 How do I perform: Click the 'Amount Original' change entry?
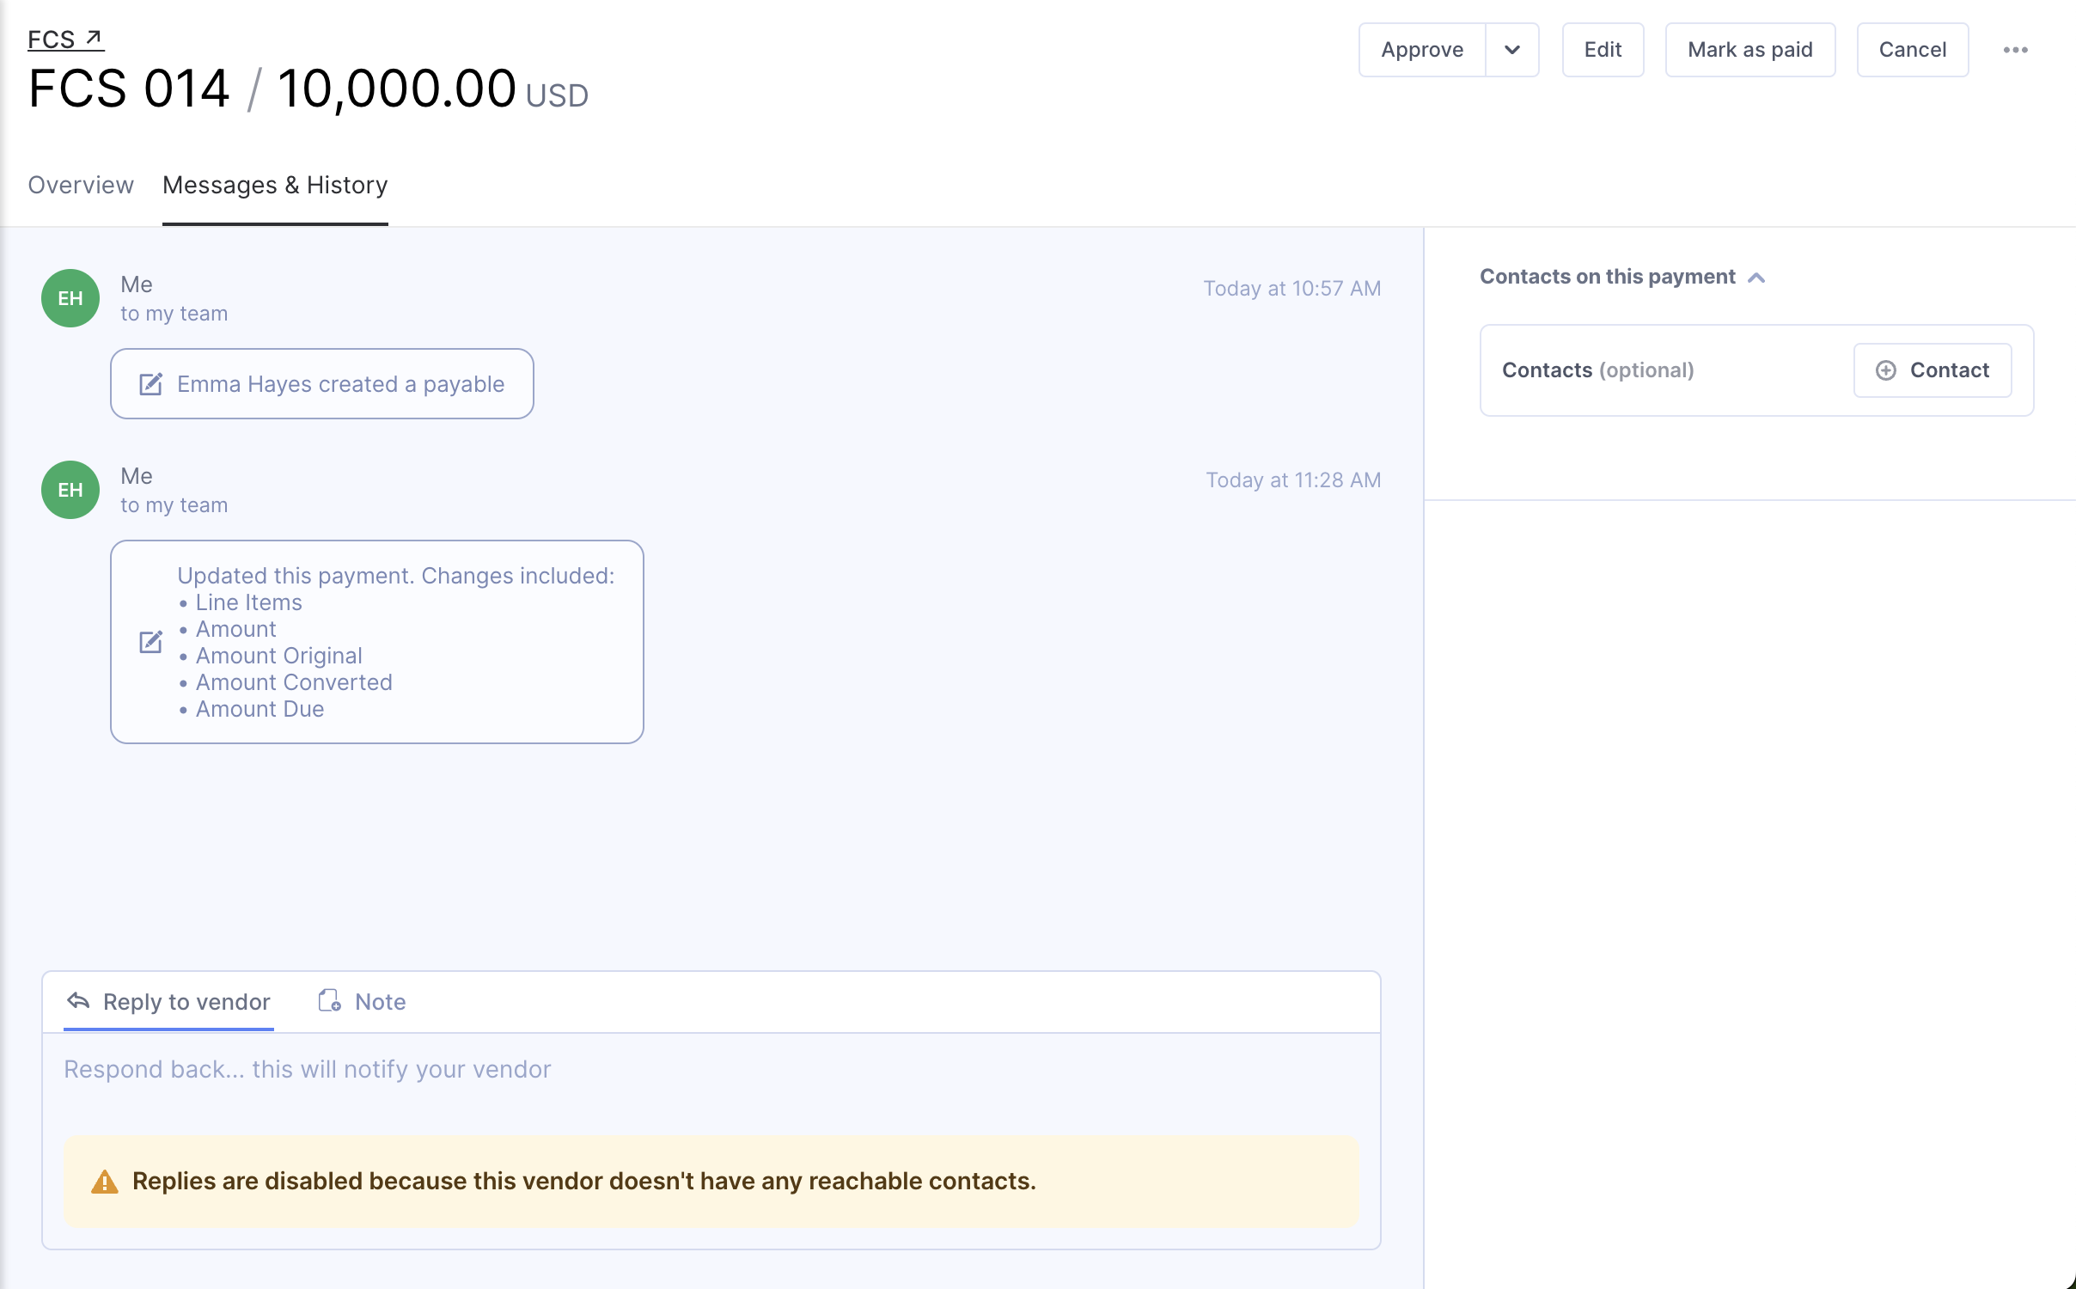[x=278, y=656]
